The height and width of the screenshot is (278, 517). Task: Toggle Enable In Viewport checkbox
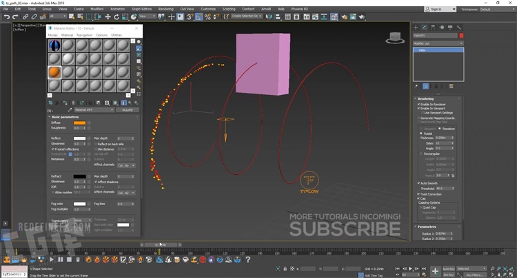[x=418, y=108]
